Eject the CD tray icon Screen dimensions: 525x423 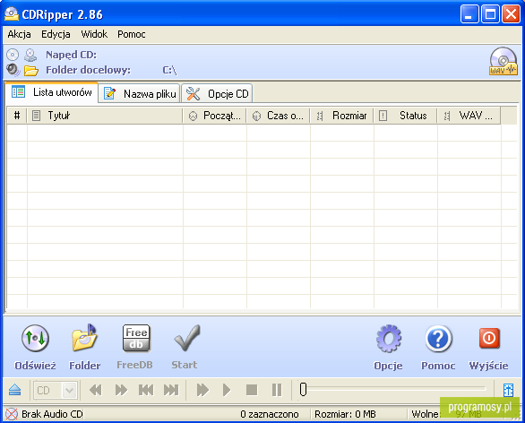[14, 390]
